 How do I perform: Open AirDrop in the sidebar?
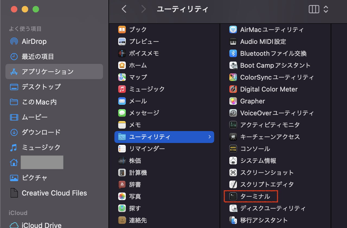54,41
